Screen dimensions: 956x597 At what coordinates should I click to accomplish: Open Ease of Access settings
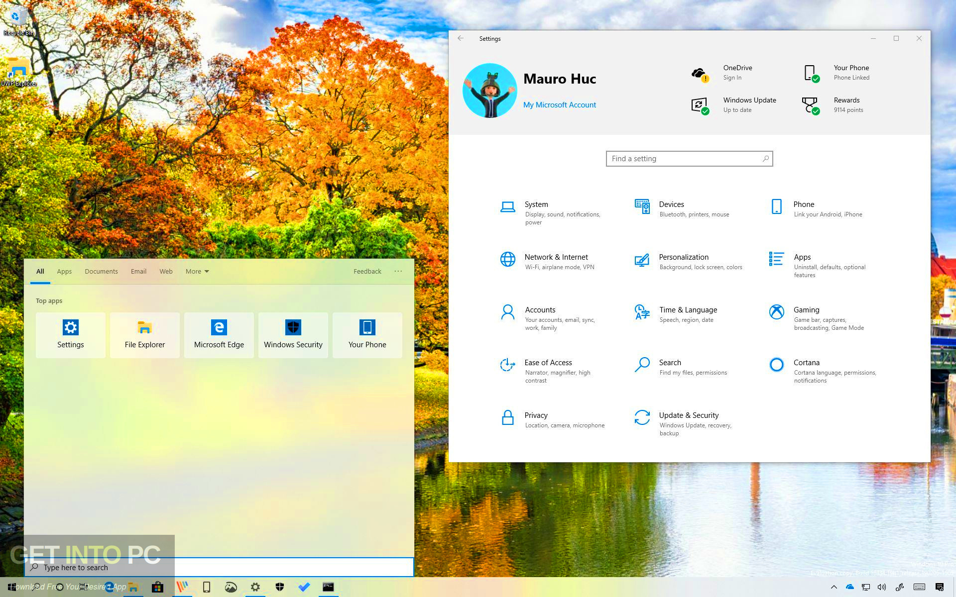pyautogui.click(x=547, y=371)
